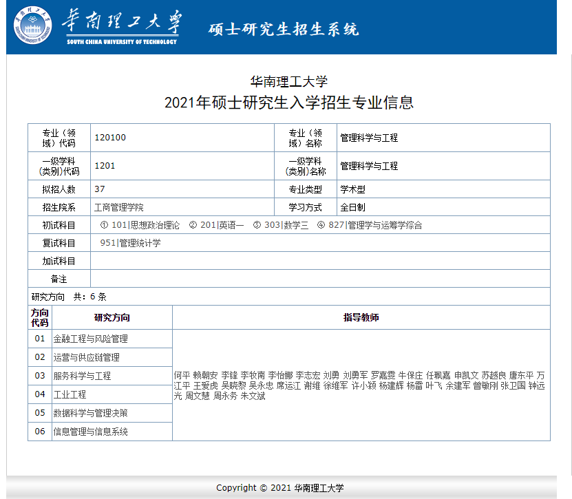572x499 pixels.
Task: Click the Copyright 2021 华南理工大学 footer text
Action: (279, 488)
